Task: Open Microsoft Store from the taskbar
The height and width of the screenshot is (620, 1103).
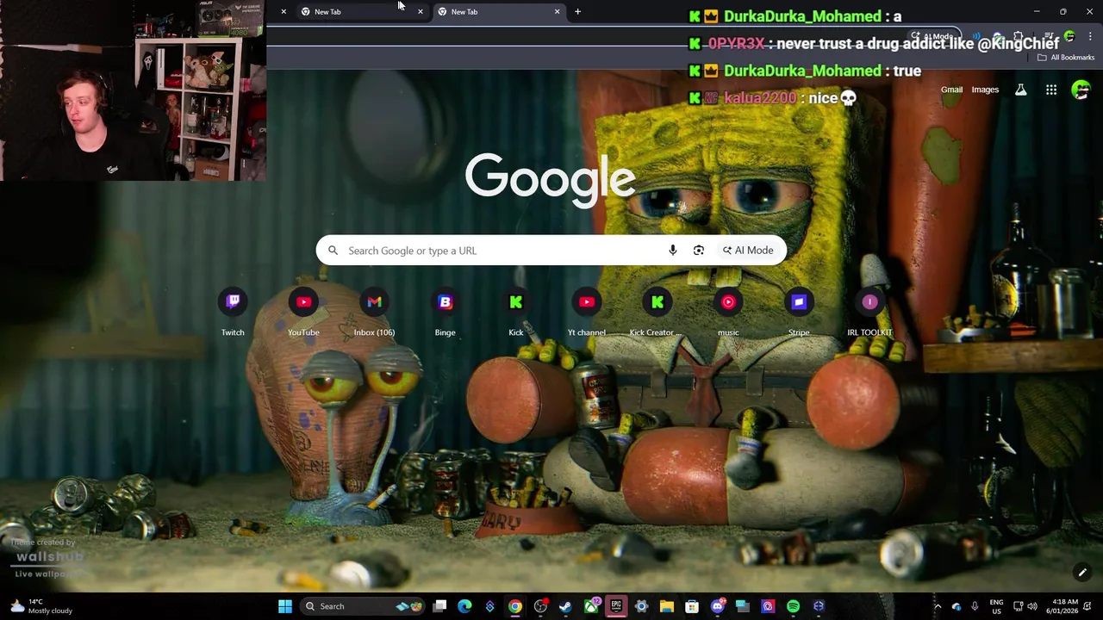Action: click(692, 606)
